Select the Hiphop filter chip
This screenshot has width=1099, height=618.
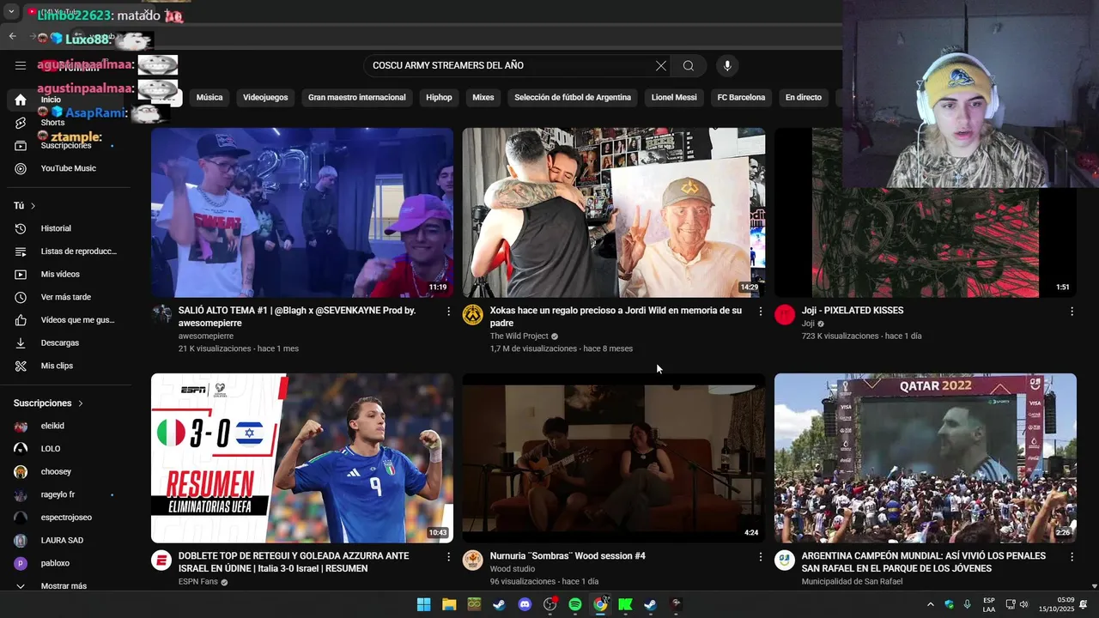pos(439,98)
